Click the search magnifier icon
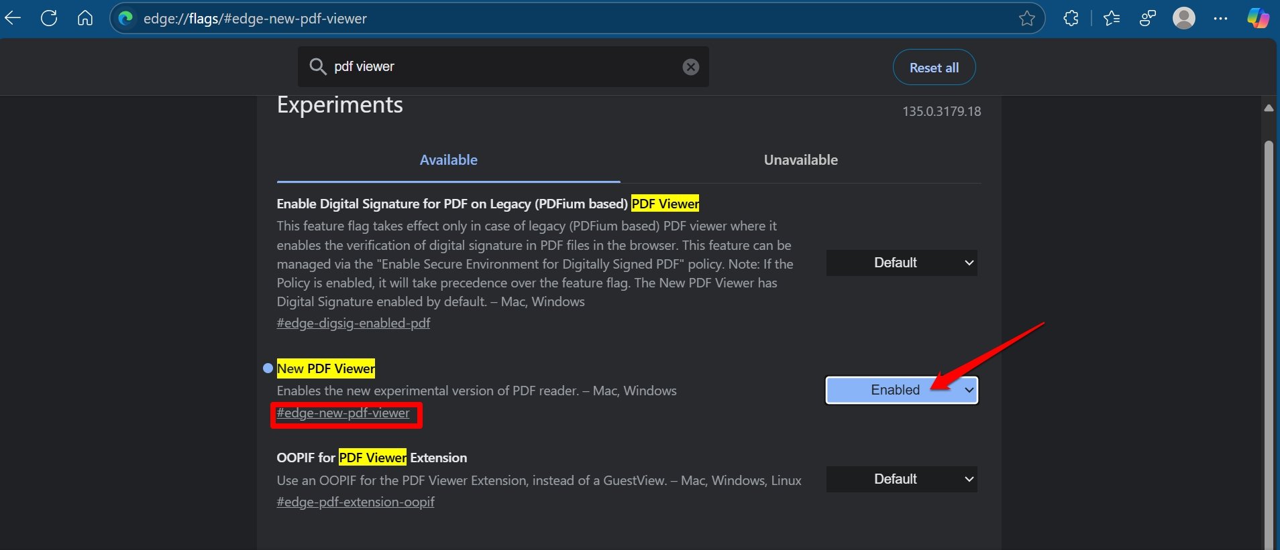This screenshot has width=1280, height=550. coord(317,66)
